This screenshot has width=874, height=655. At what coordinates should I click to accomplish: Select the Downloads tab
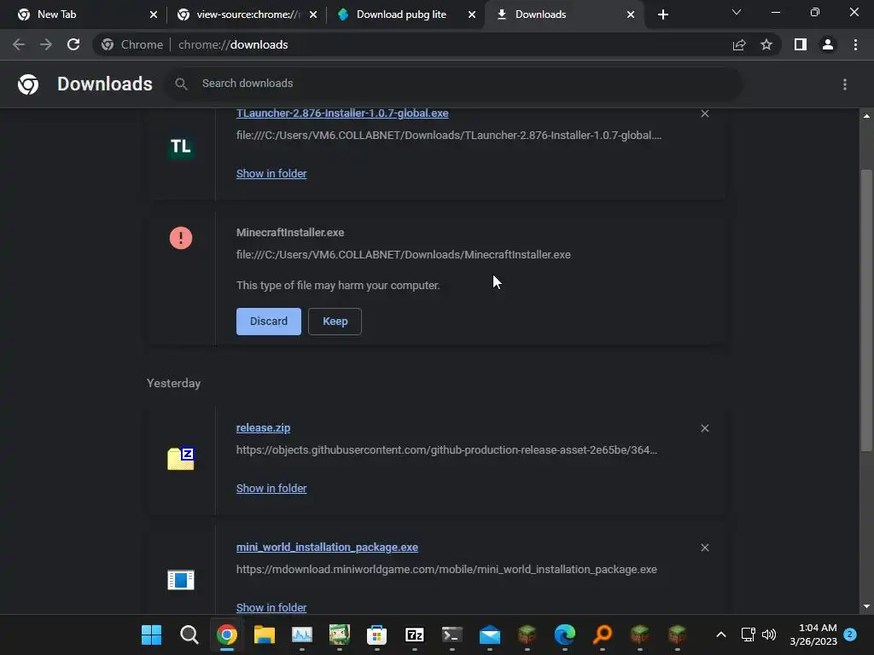pos(564,14)
